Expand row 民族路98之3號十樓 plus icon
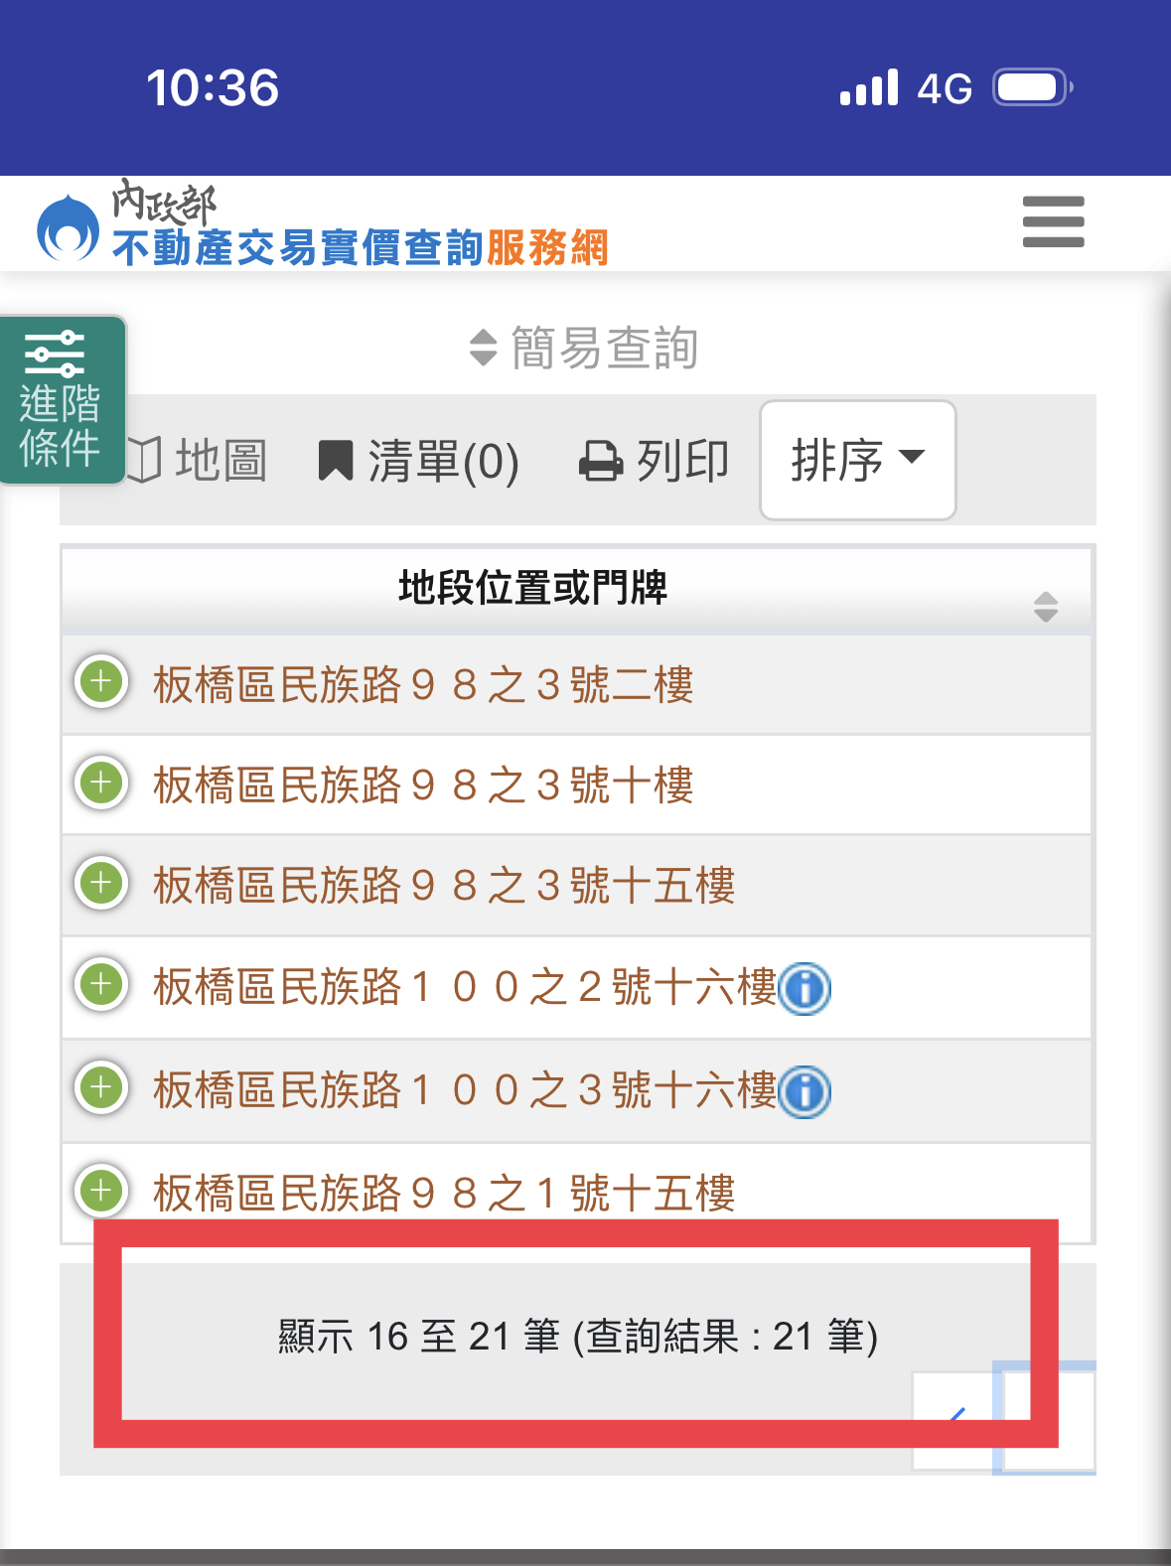Image resolution: width=1171 pixels, height=1566 pixels. (x=101, y=783)
